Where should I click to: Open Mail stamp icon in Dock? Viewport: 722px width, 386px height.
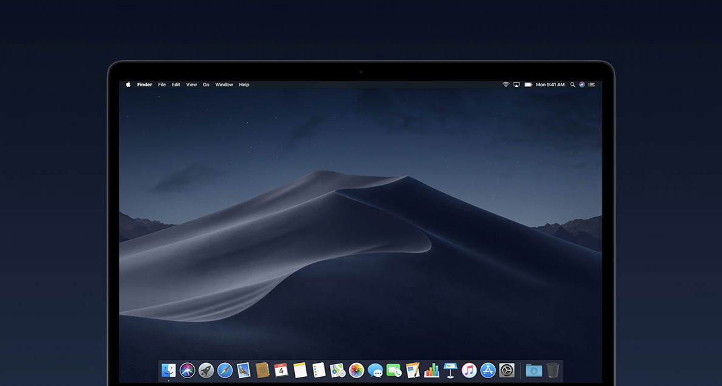pos(244,370)
